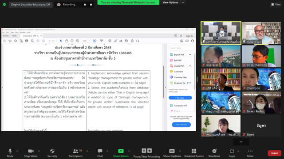284x159 pixels.
Task: Open caption options arrow
Action: point(180,151)
